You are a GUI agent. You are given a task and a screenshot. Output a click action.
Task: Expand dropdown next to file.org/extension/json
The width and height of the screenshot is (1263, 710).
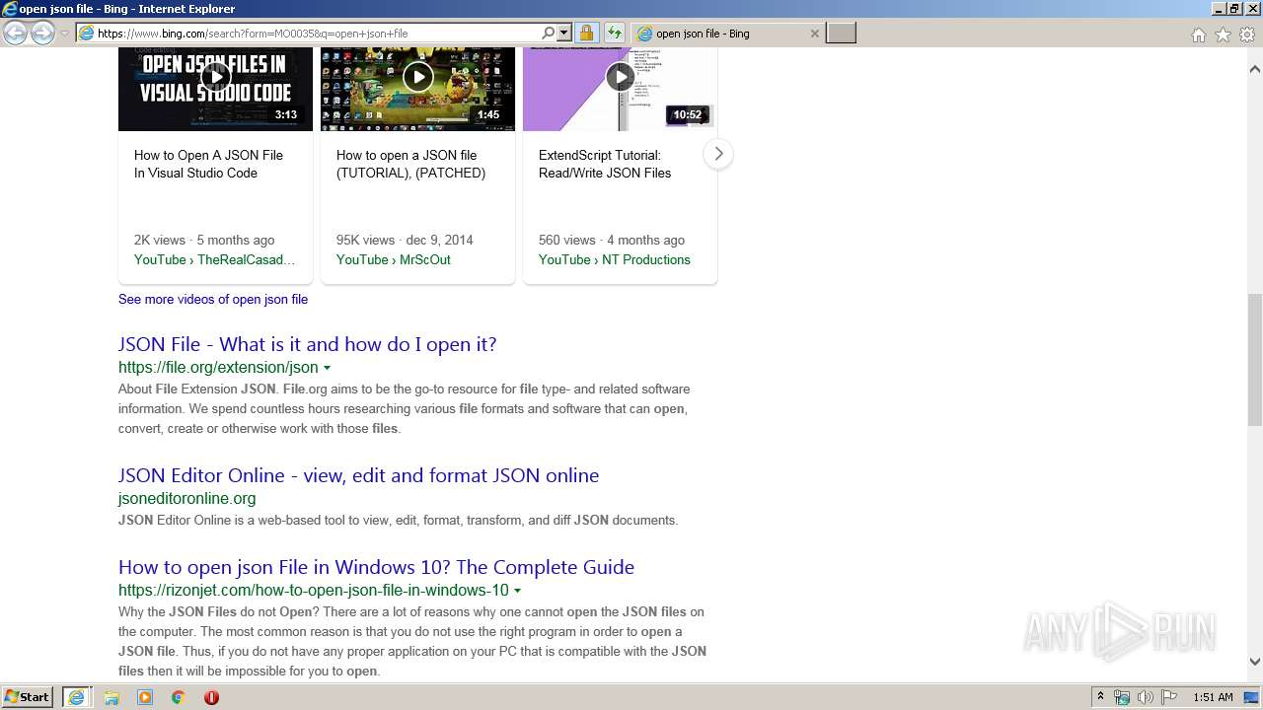pos(327,368)
